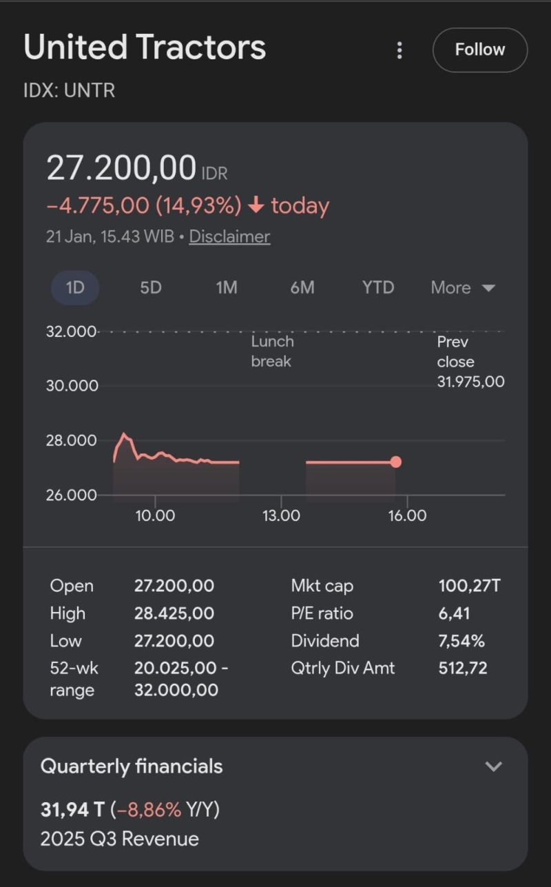Image resolution: width=551 pixels, height=887 pixels.
Task: Click the Prev close label on chart
Action: point(455,351)
